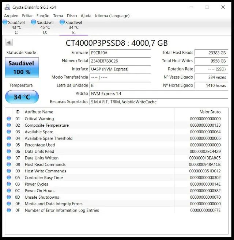Click the status icon of Controller Busy Time row
This screenshot has height=240, width=234.
pos(9,178)
